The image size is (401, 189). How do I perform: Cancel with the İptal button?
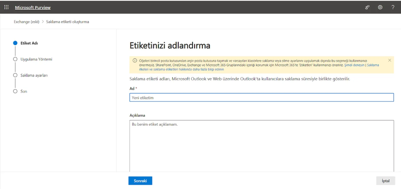pyautogui.click(x=385, y=181)
